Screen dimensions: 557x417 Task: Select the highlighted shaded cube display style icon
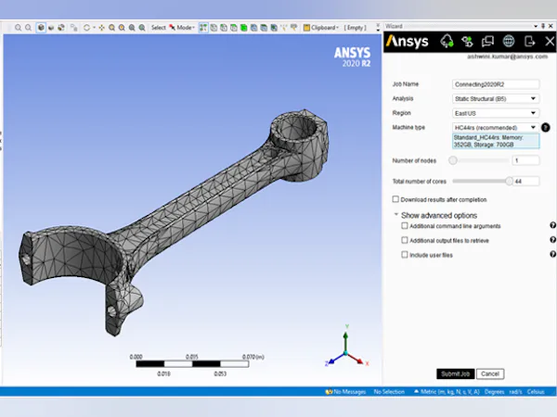[x=41, y=28]
